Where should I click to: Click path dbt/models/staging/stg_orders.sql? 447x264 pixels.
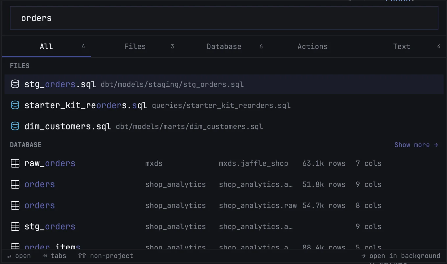coord(172,84)
